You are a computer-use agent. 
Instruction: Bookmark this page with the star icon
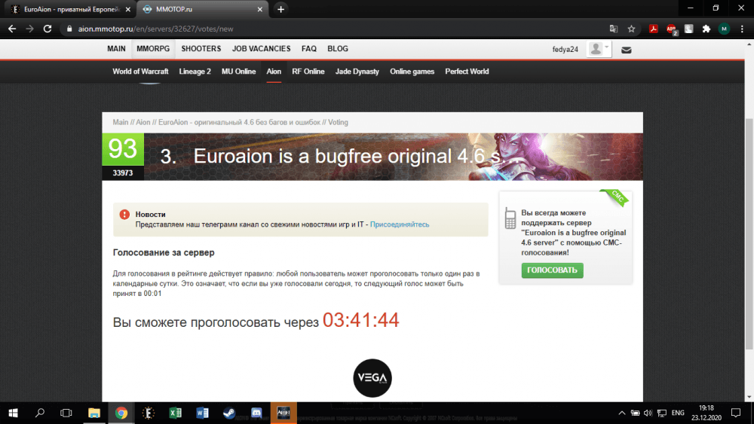pos(631,29)
